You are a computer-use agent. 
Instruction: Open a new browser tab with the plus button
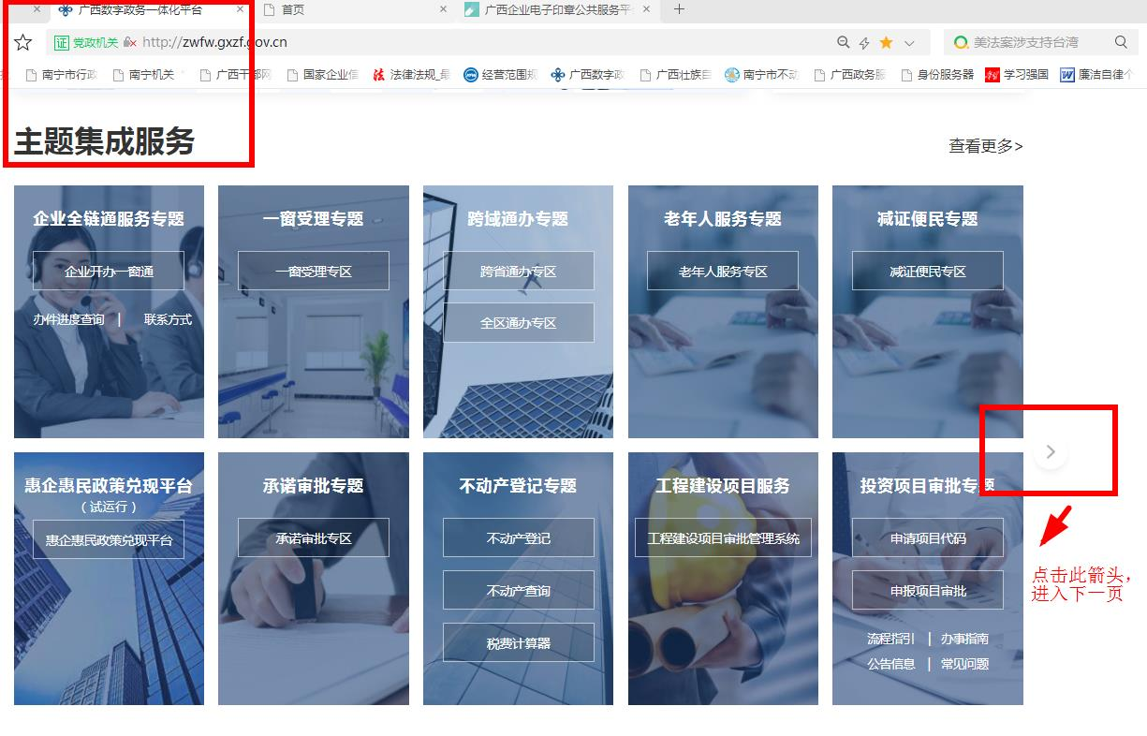click(680, 9)
